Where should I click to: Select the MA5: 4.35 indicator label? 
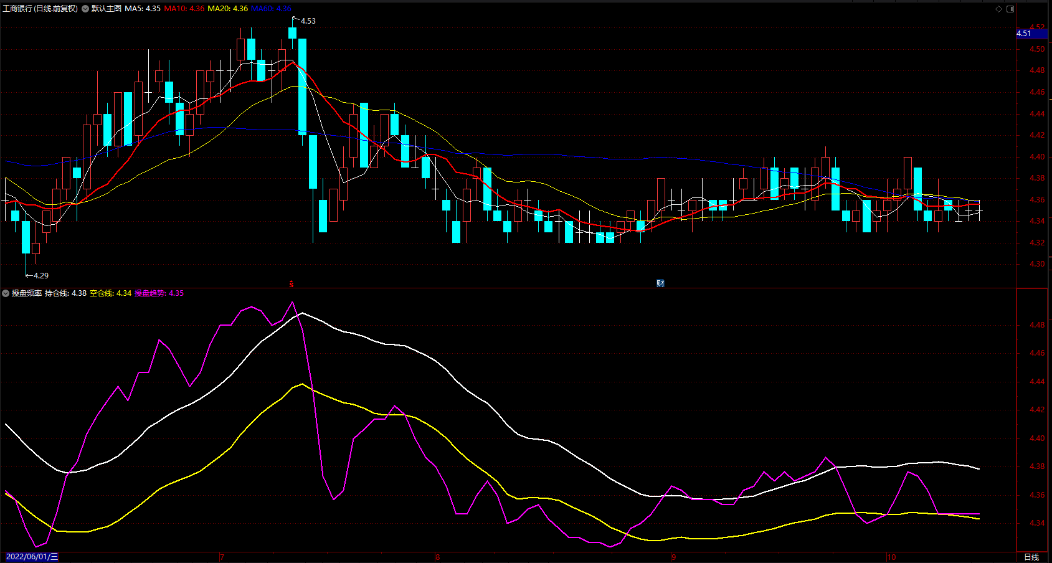143,9
